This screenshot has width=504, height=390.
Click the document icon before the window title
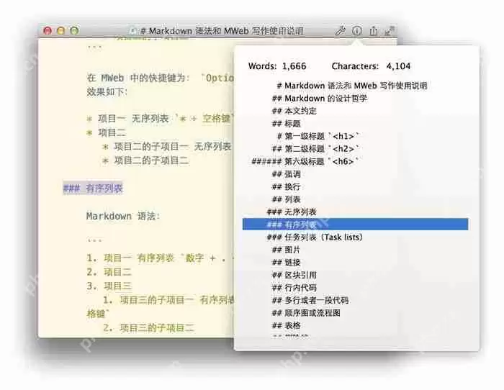click(132, 31)
